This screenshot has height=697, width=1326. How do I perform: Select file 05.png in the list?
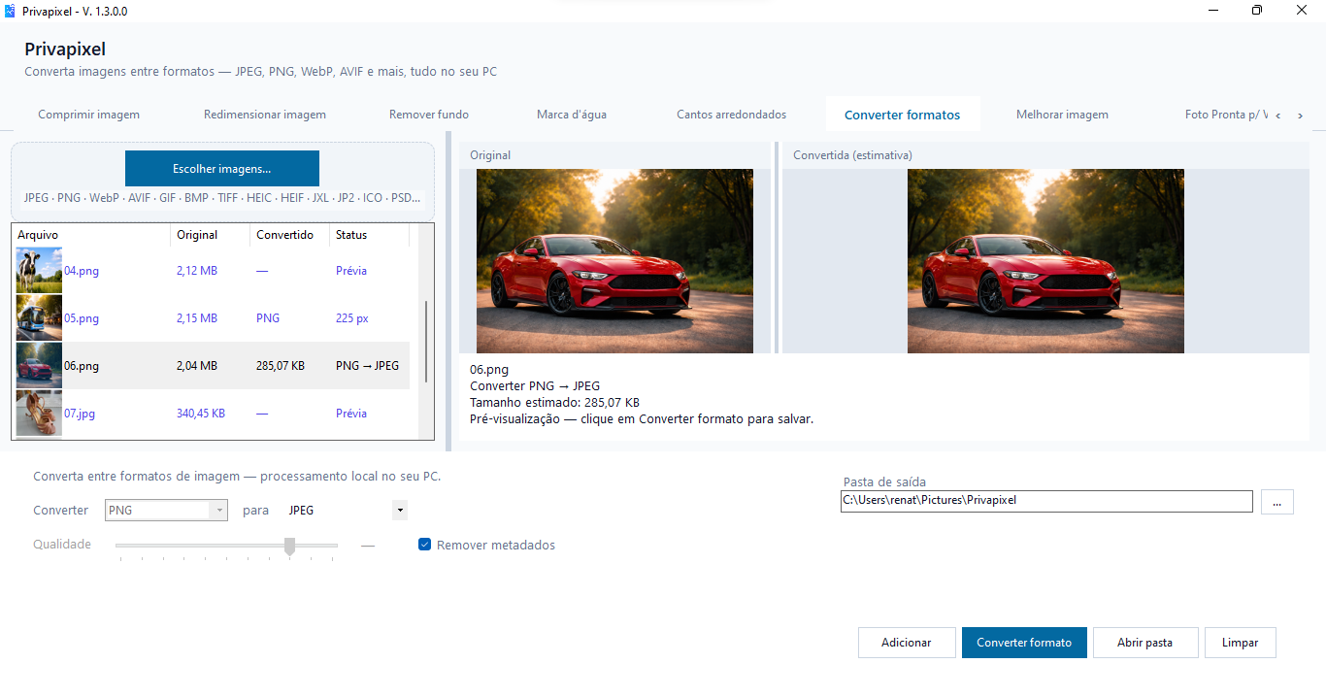213,318
